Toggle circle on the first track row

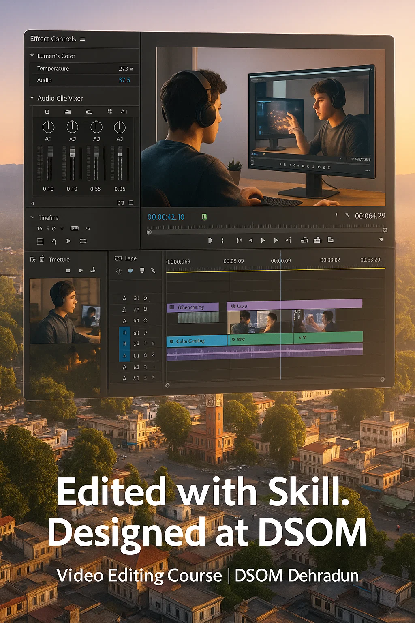[145, 299]
